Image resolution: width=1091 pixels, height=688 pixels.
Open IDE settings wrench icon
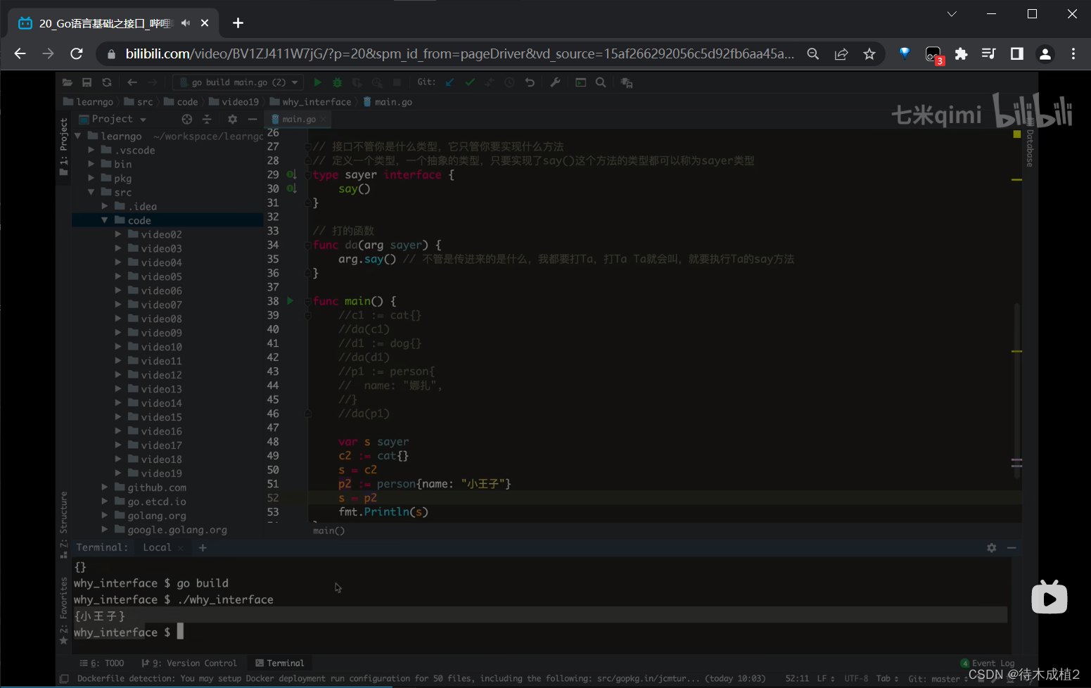point(555,82)
